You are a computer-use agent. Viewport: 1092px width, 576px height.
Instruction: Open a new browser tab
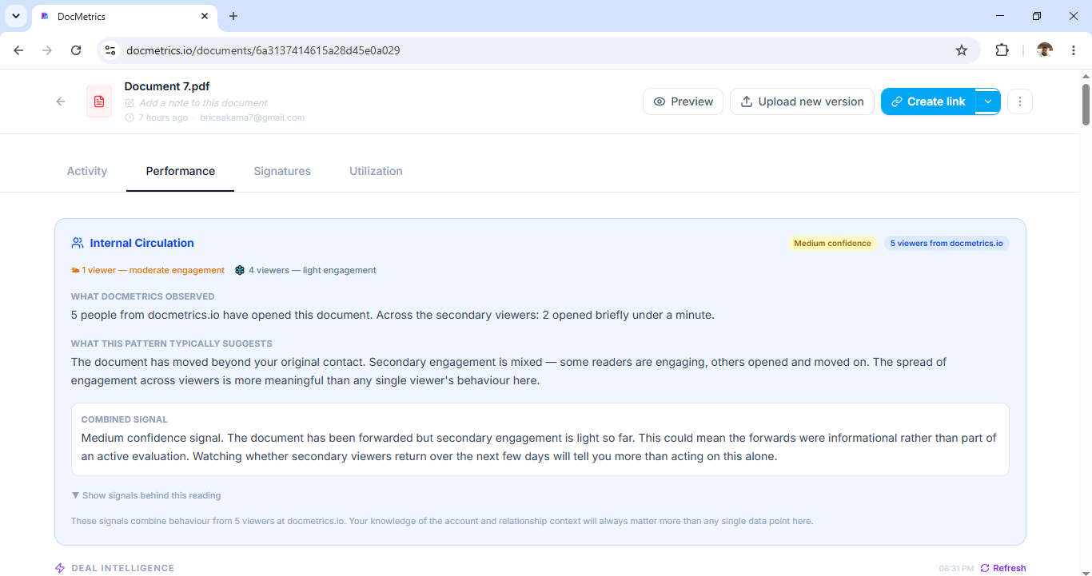[x=233, y=16]
